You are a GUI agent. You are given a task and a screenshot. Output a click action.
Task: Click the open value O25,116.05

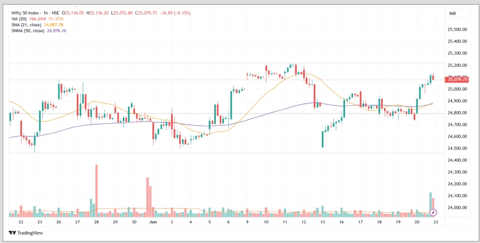click(74, 13)
